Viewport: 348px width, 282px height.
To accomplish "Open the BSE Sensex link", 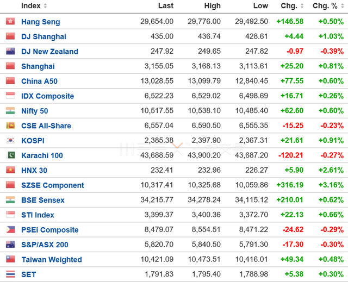I will pos(43,200).
